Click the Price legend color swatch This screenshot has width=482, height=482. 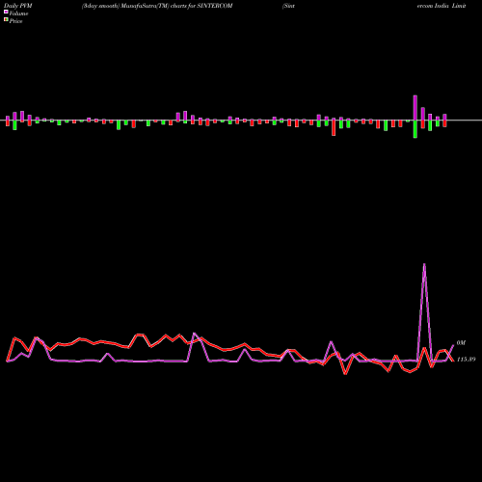[6, 20]
